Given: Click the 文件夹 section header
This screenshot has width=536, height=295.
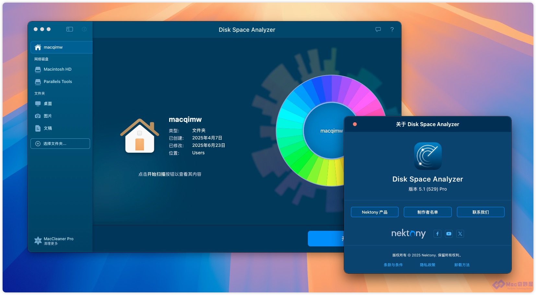Looking at the screenshot, I should [x=40, y=93].
